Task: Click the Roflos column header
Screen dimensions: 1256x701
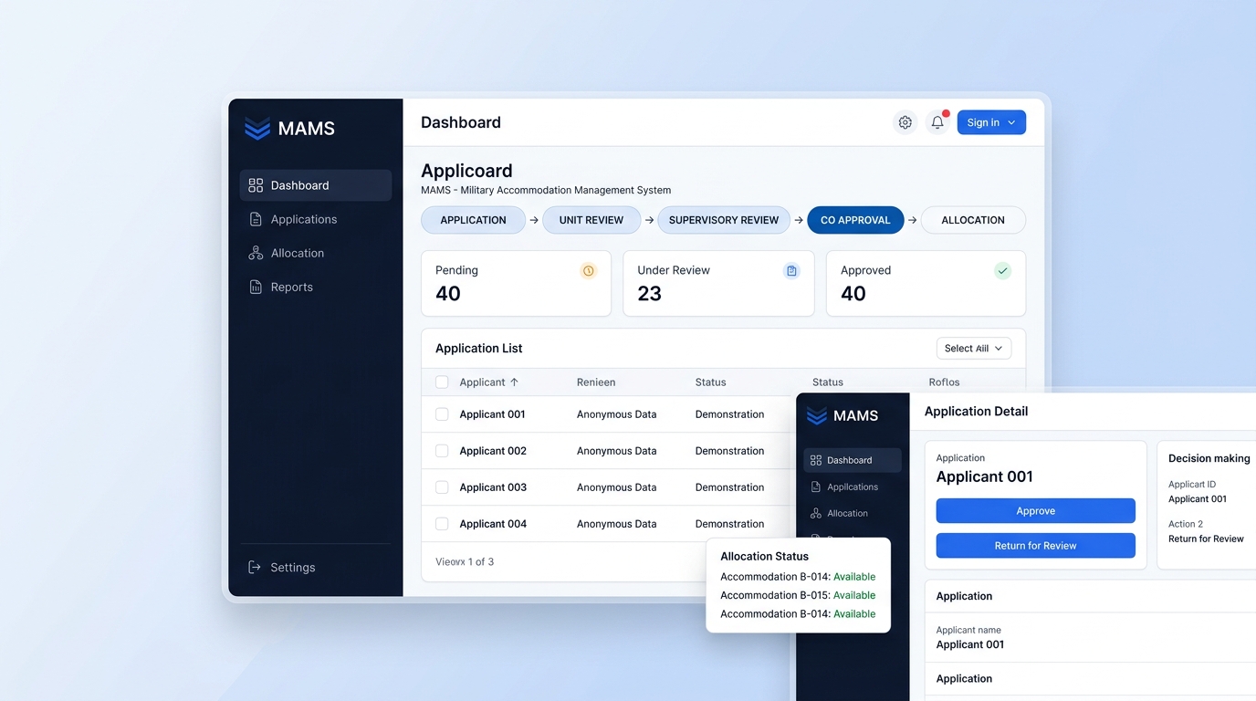Action: (x=944, y=382)
